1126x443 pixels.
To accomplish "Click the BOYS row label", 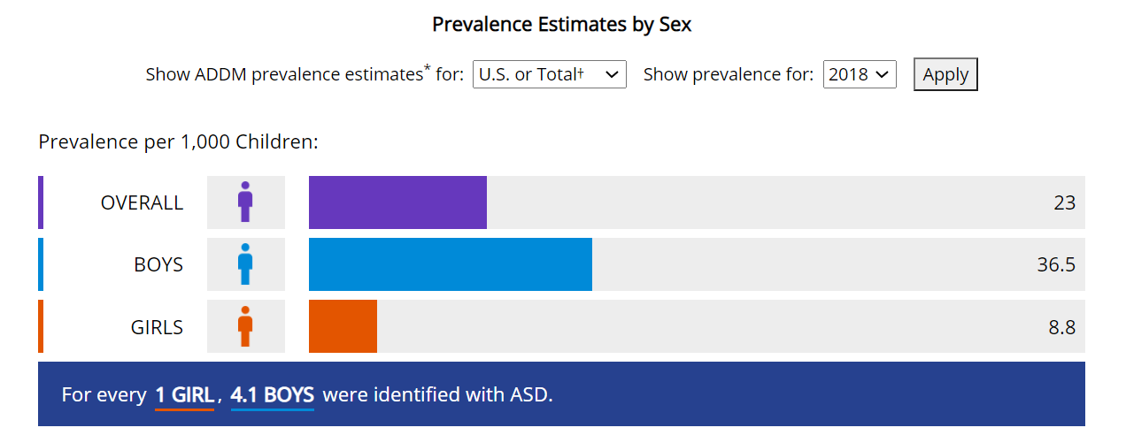I will pos(158,264).
